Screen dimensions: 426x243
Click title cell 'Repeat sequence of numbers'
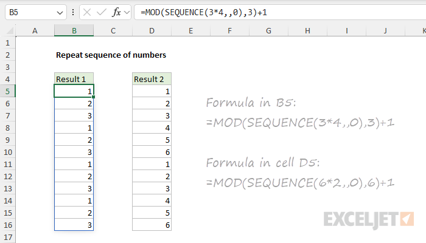(111, 55)
